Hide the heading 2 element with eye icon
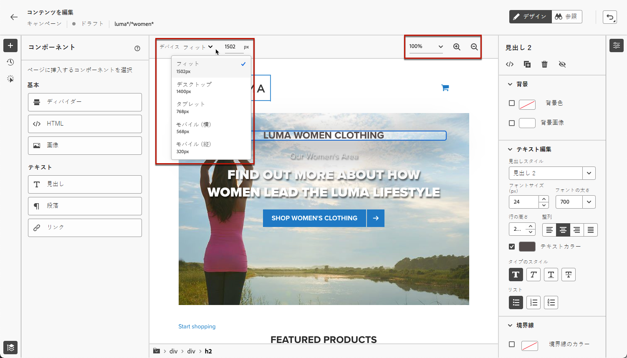Image resolution: width=627 pixels, height=358 pixels. click(562, 64)
